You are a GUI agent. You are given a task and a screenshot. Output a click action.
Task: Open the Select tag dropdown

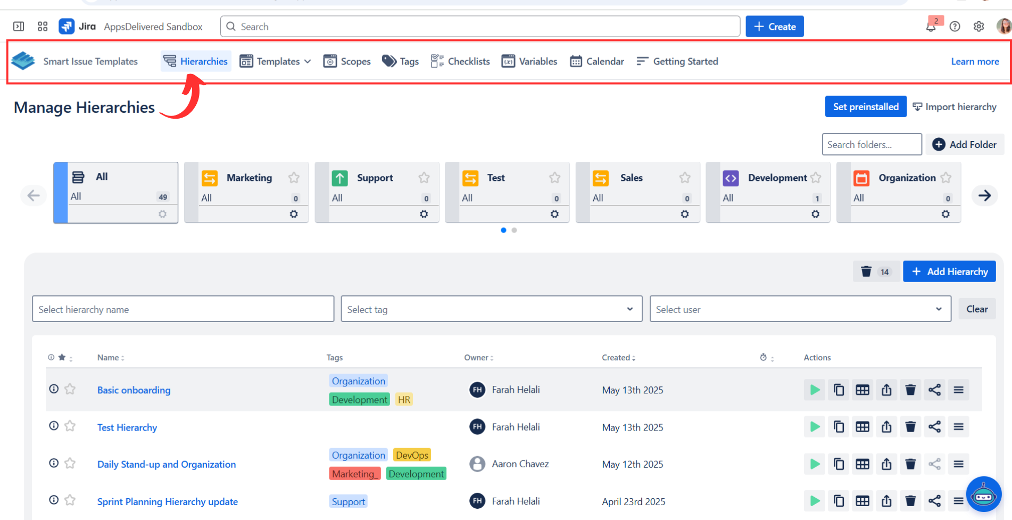tap(491, 309)
